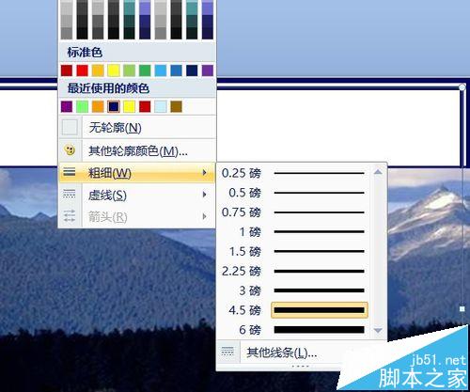Viewport: 470px width, 392px height.
Task: Open the 粗细(W) weight submenu
Action: coord(137,173)
